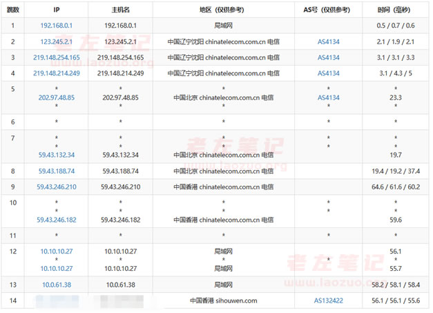Click the blue 10.0.61.38 IP link
The image size is (433, 313).
[x=57, y=285]
